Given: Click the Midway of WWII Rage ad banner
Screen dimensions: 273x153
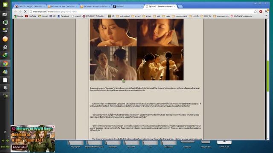Looking at the screenshot, I should pyautogui.click(x=33, y=139).
